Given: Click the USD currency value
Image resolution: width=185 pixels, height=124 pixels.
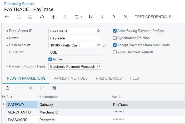Looking at the screenshot, I should (54, 52).
